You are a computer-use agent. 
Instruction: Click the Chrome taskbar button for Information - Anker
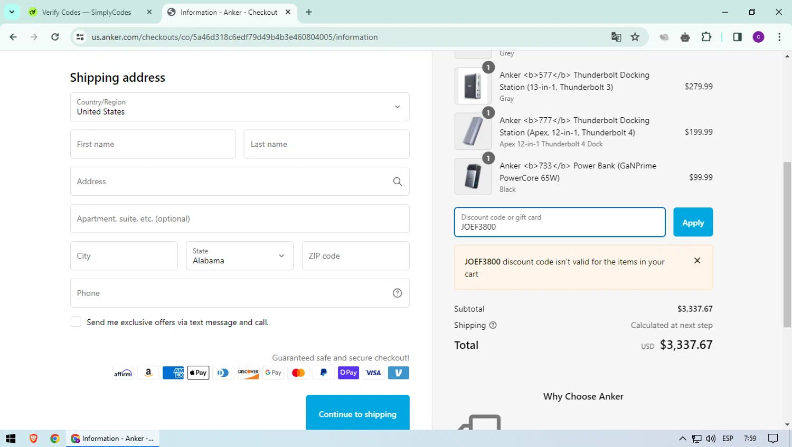pyautogui.click(x=113, y=439)
